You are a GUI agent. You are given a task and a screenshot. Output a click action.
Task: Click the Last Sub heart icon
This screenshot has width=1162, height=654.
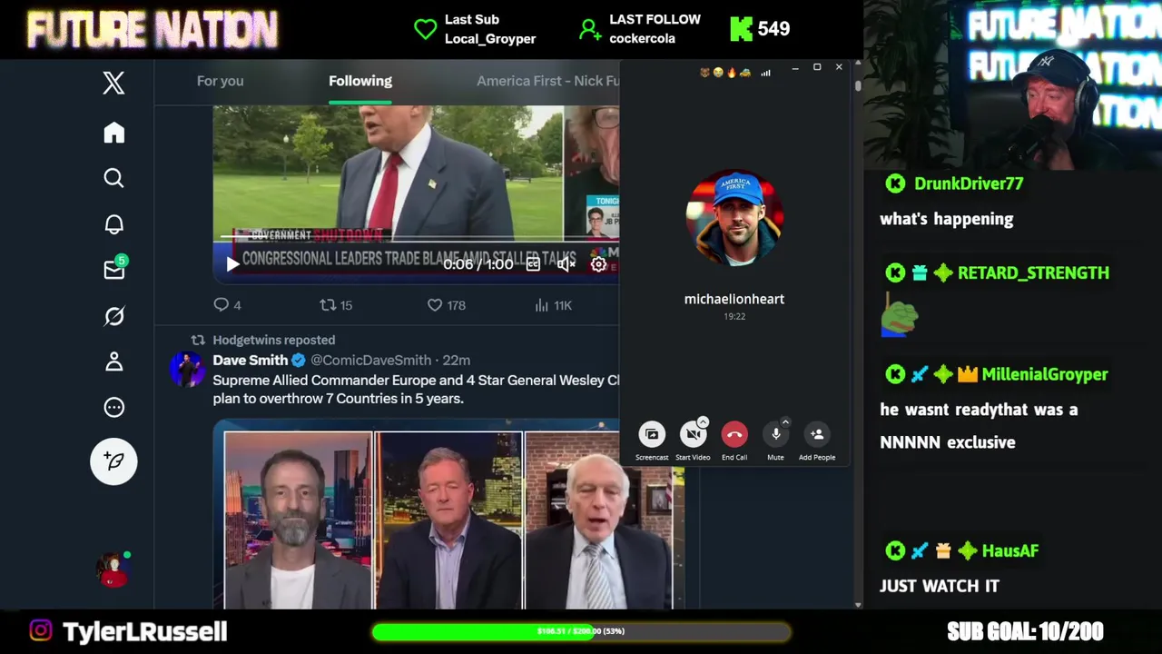pos(425,29)
